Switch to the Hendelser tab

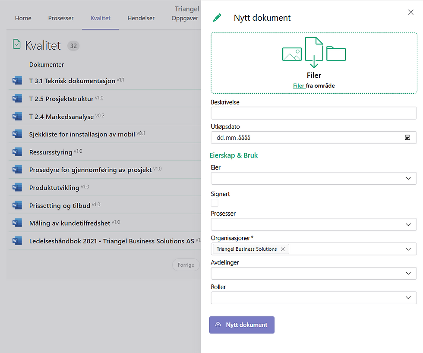click(x=141, y=18)
